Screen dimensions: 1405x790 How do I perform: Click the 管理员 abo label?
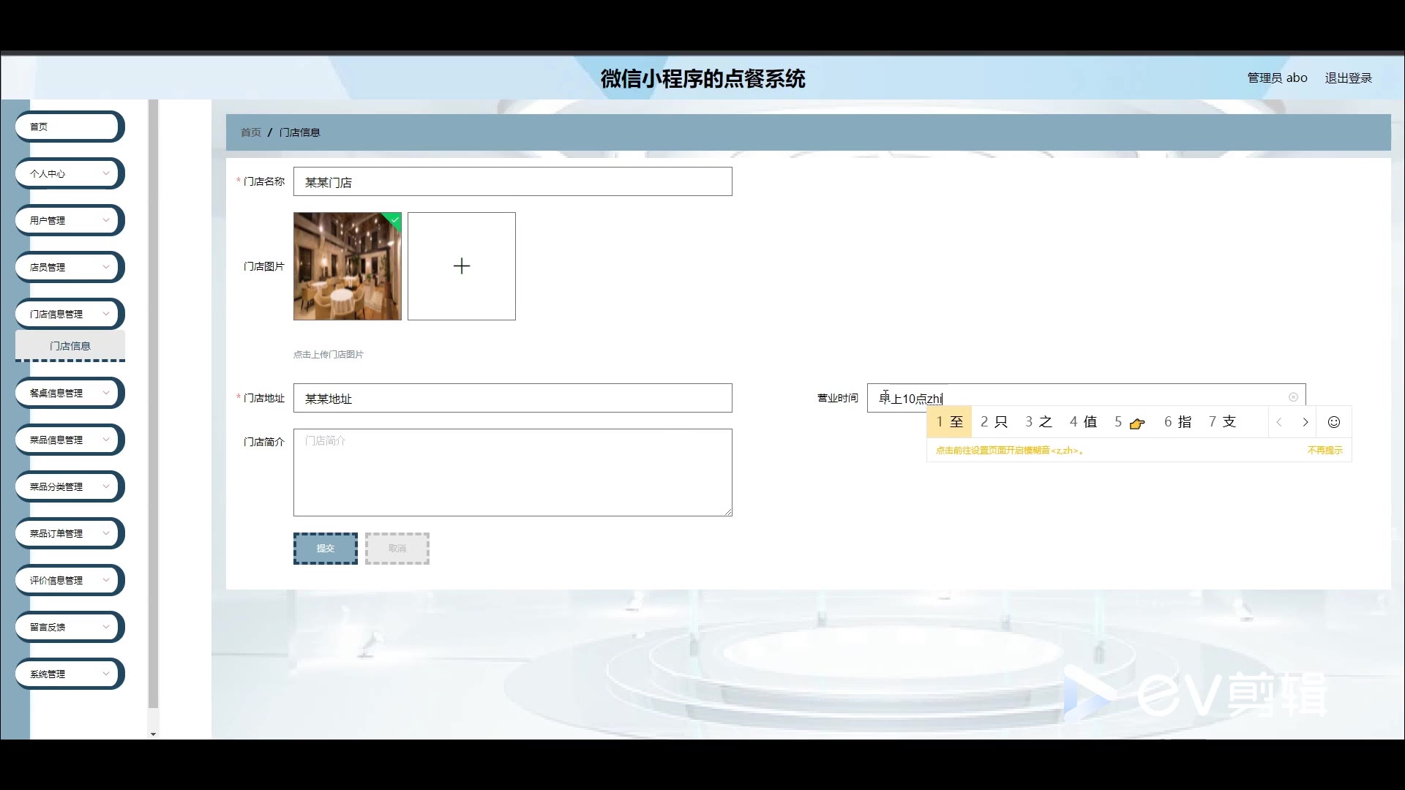tap(1277, 78)
